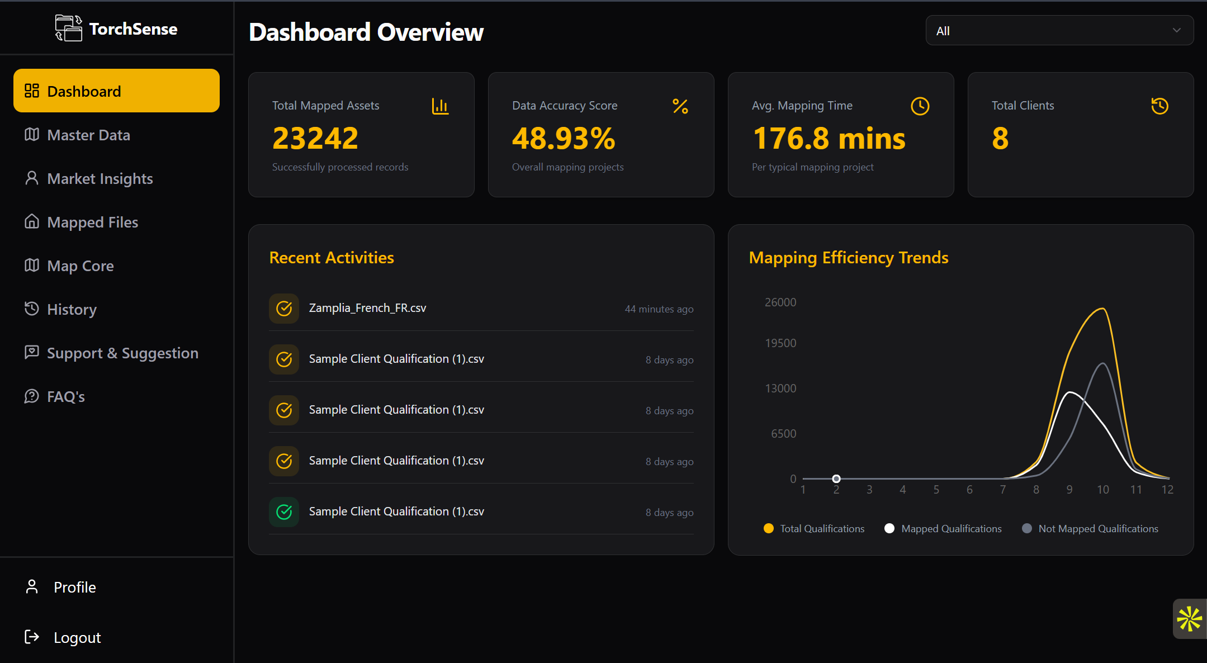Click the green checkmark icon in Recent Activities
This screenshot has width=1207, height=663.
284,512
